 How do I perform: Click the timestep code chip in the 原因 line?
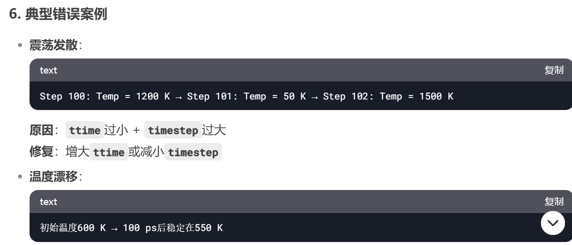tap(173, 130)
